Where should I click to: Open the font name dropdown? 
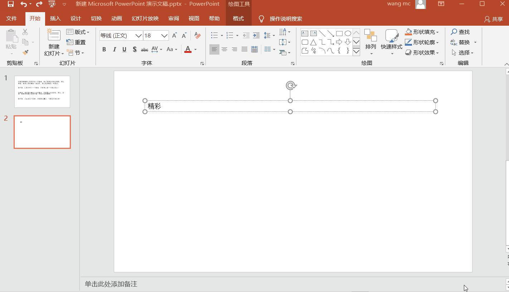tap(138, 36)
